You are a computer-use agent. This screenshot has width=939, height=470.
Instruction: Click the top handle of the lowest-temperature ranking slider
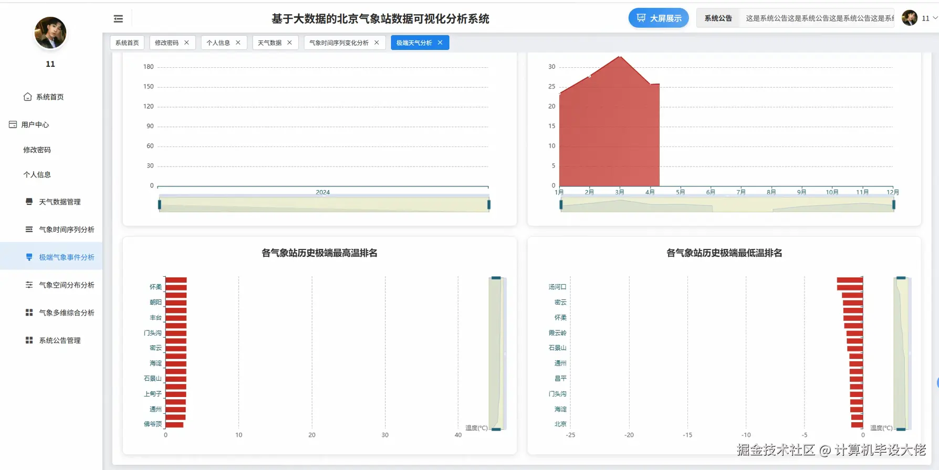click(901, 278)
